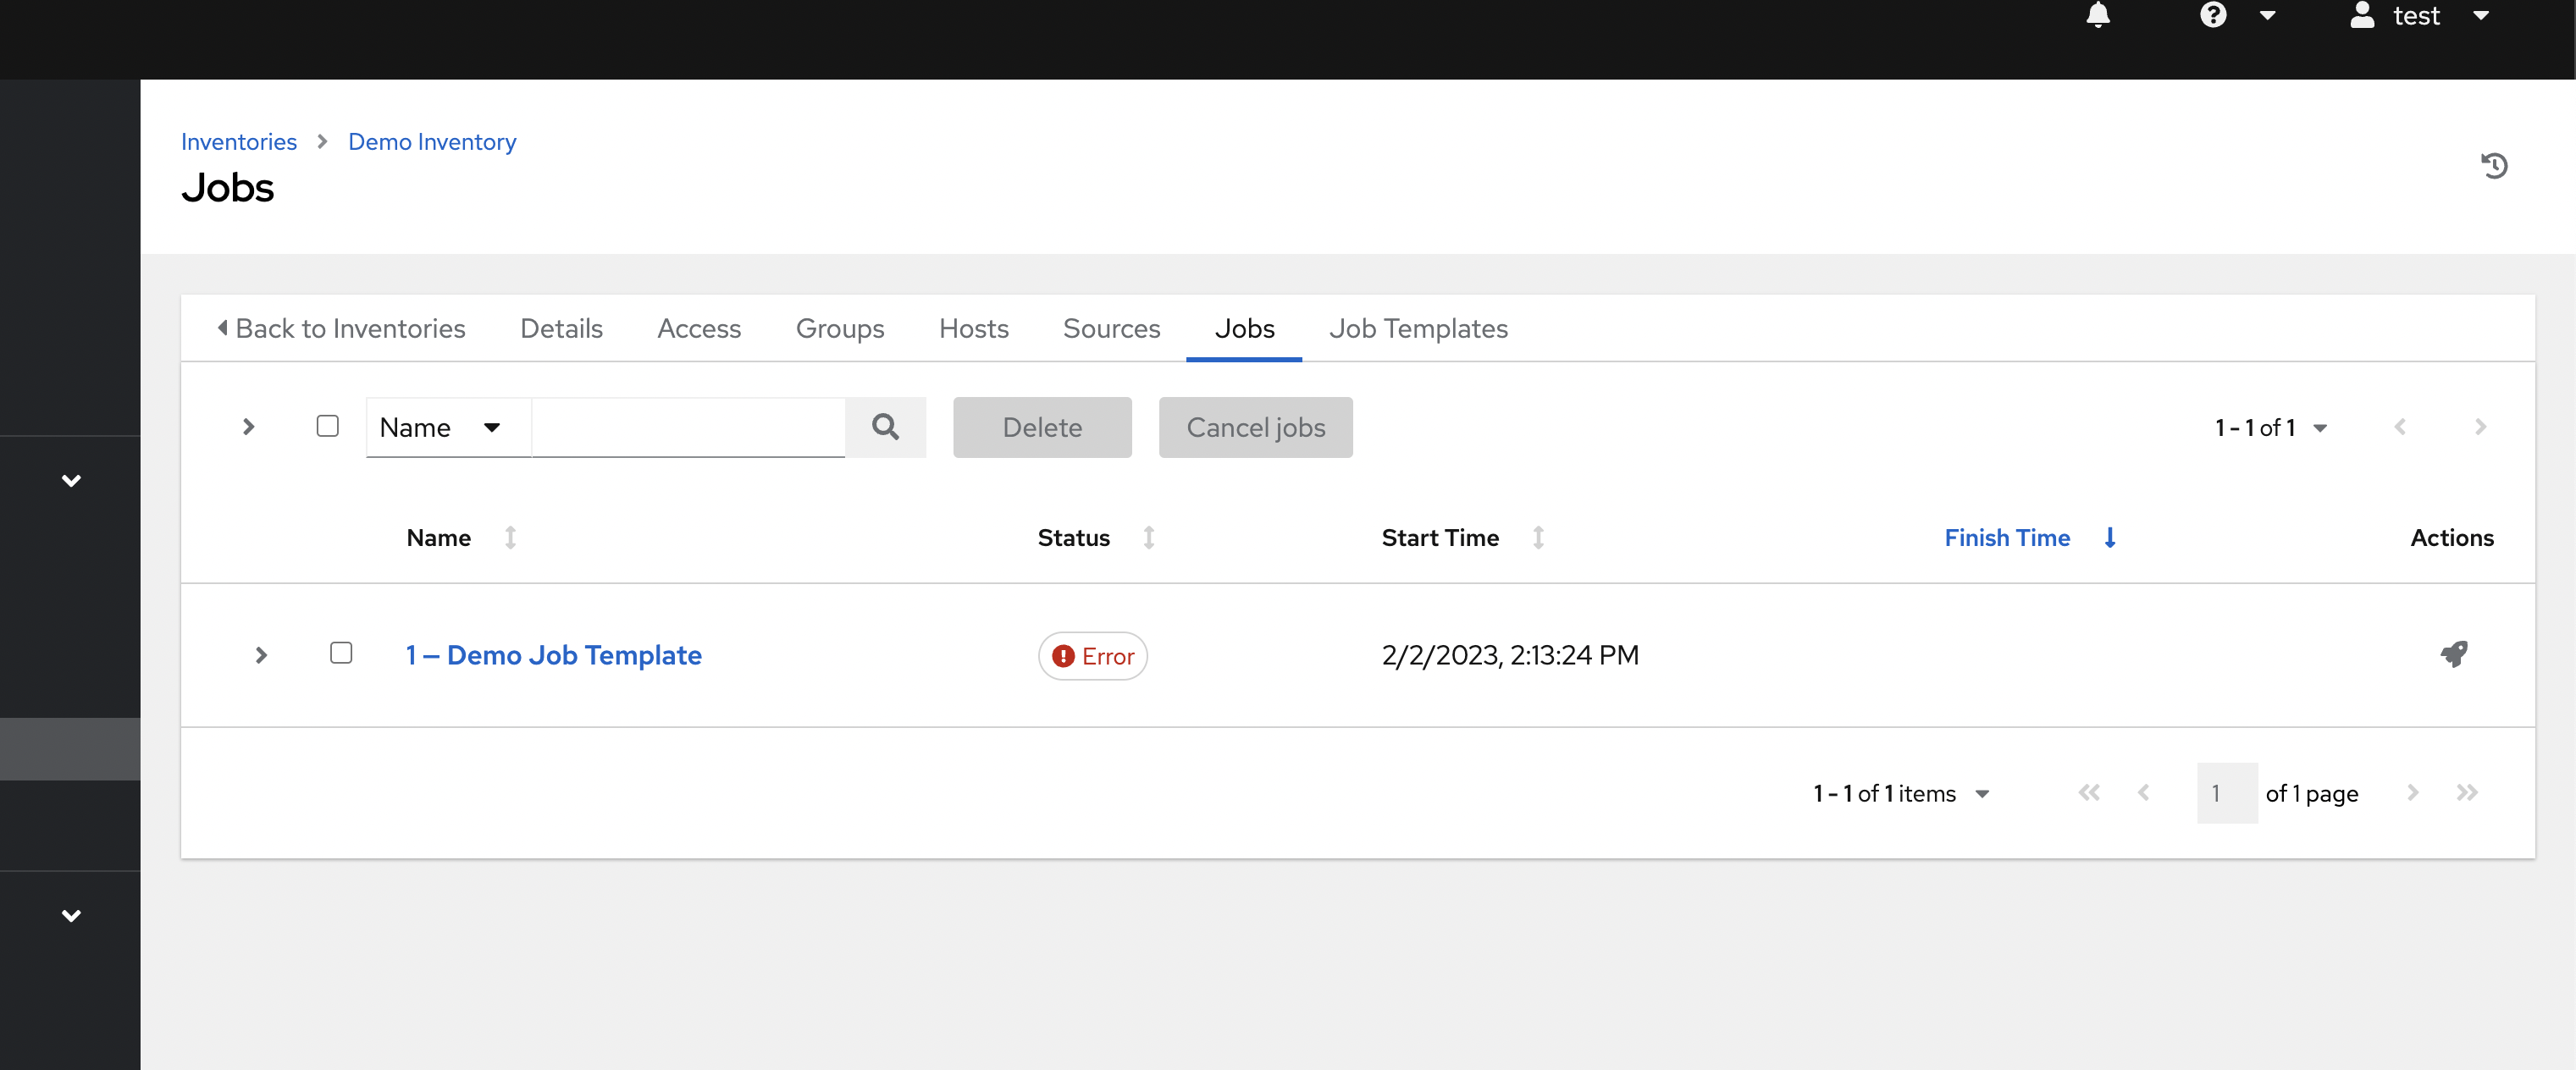Switch to the Hosts tab

tap(973, 328)
